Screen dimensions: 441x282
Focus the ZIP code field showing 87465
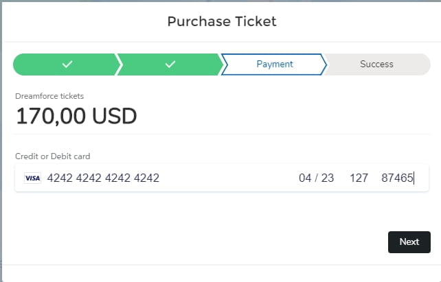tap(397, 178)
